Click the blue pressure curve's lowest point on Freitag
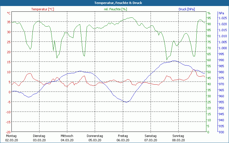229x143 pixels. click(126, 102)
